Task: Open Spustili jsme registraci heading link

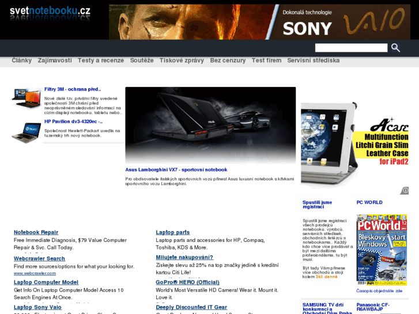Action: point(317,205)
